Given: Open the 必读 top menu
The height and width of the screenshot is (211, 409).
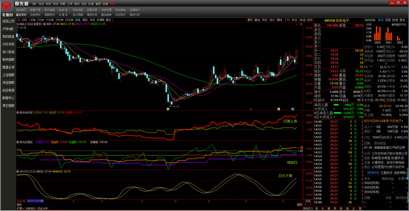Looking at the screenshot, I should tap(105, 4).
